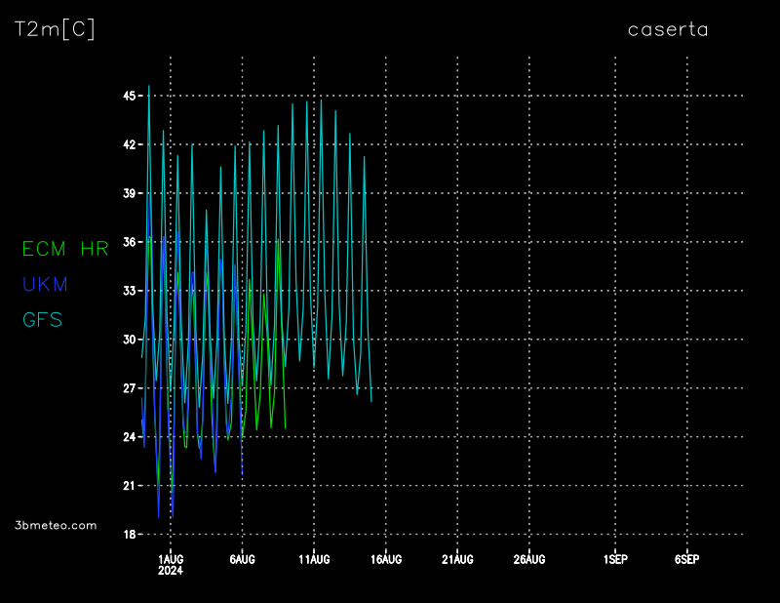Click the 1SEP date axis label
The height and width of the screenshot is (603, 780).
[615, 559]
